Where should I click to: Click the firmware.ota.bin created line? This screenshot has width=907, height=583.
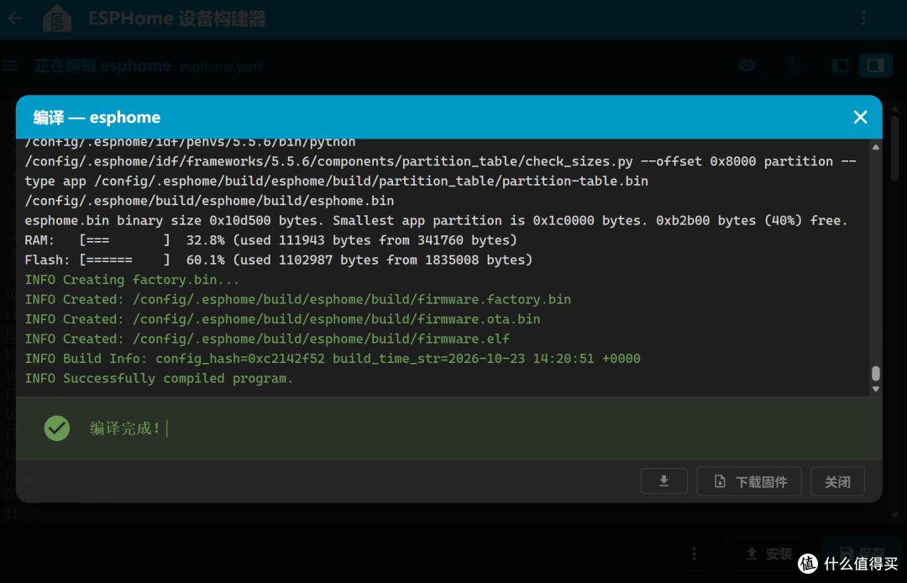pyautogui.click(x=282, y=319)
